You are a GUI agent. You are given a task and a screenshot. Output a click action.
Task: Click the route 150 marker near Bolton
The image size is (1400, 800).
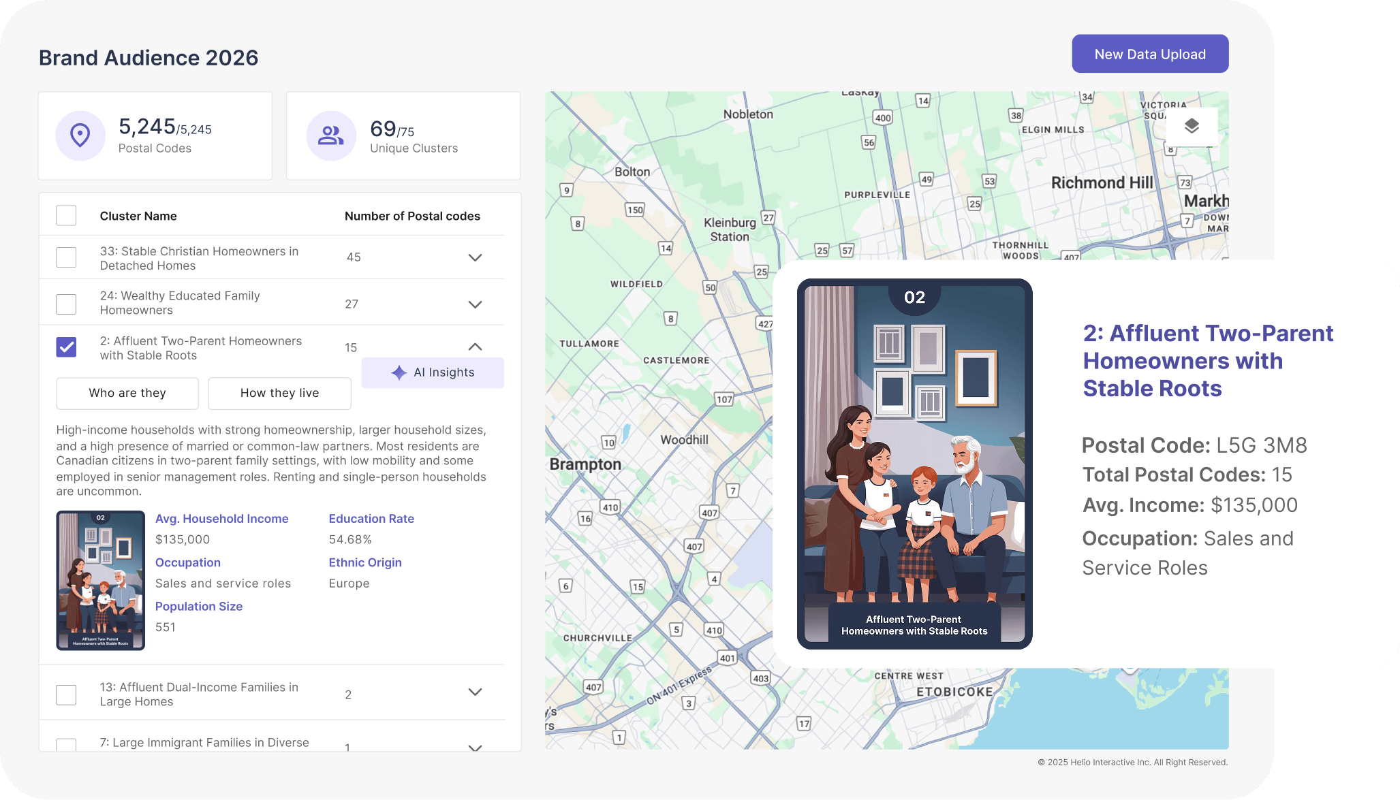pyautogui.click(x=635, y=210)
